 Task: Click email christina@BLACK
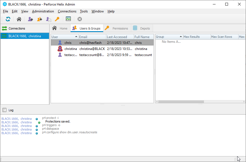92,49
